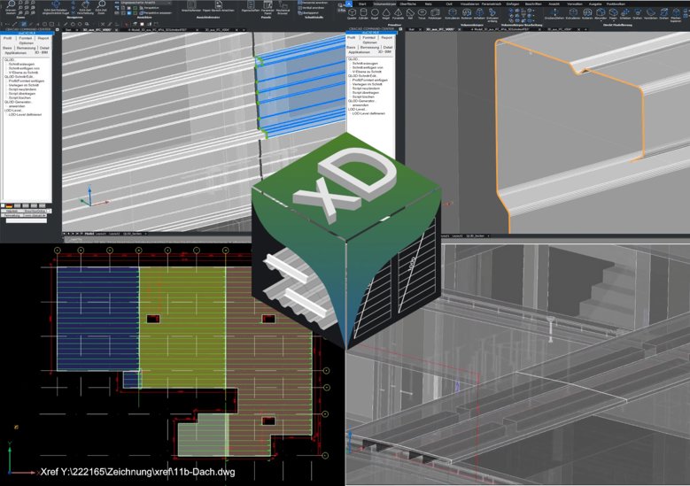
Task: Activate Echt-Zeit Verschiebung pan tool
Action: (x=85, y=8)
